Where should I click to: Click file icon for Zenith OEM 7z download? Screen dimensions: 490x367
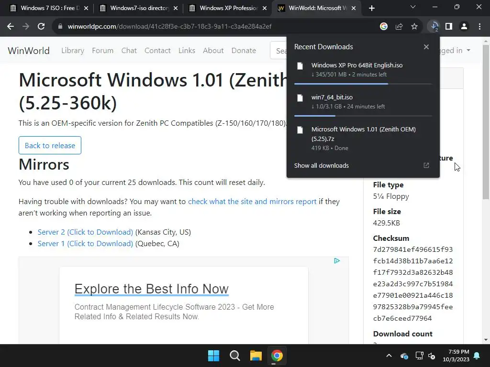(300, 130)
